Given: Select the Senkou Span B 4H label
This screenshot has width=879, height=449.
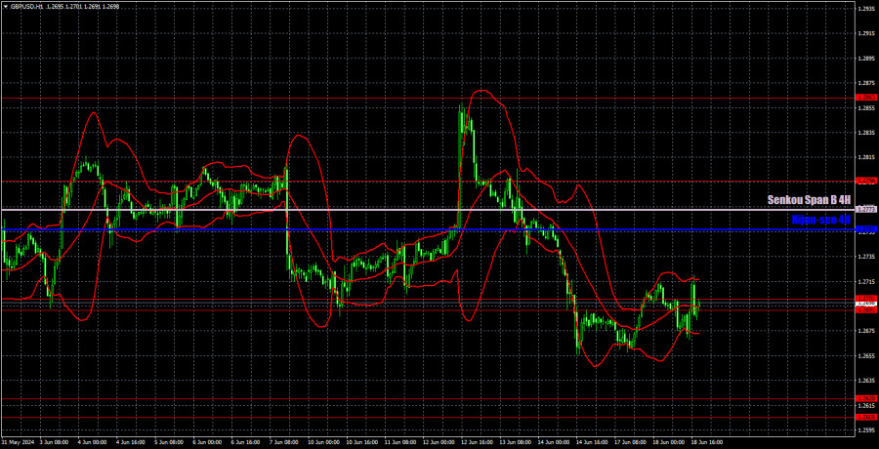Looking at the screenshot, I should [810, 199].
